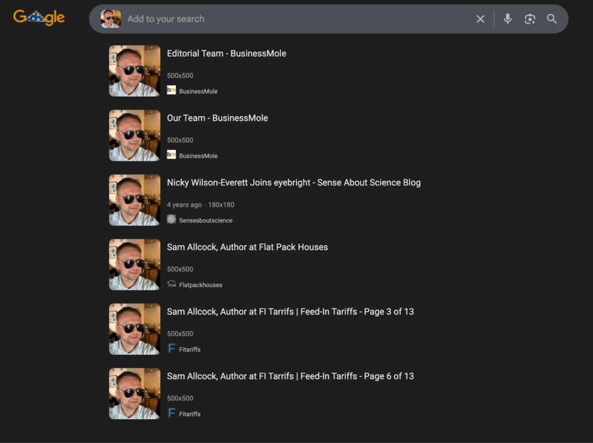593x443 pixels.
Task: Open 'Sam Allcock, Author at Flat Pack Houses'
Action: click(247, 247)
